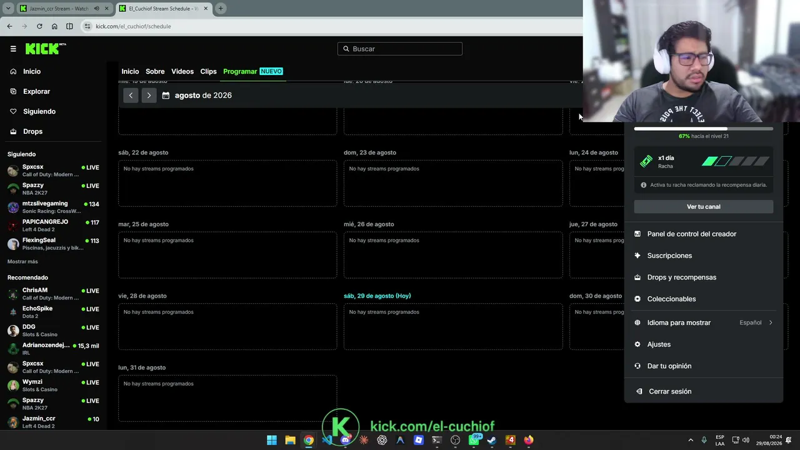800x450 pixels.
Task: Click the green KICK logo
Action: point(45,49)
